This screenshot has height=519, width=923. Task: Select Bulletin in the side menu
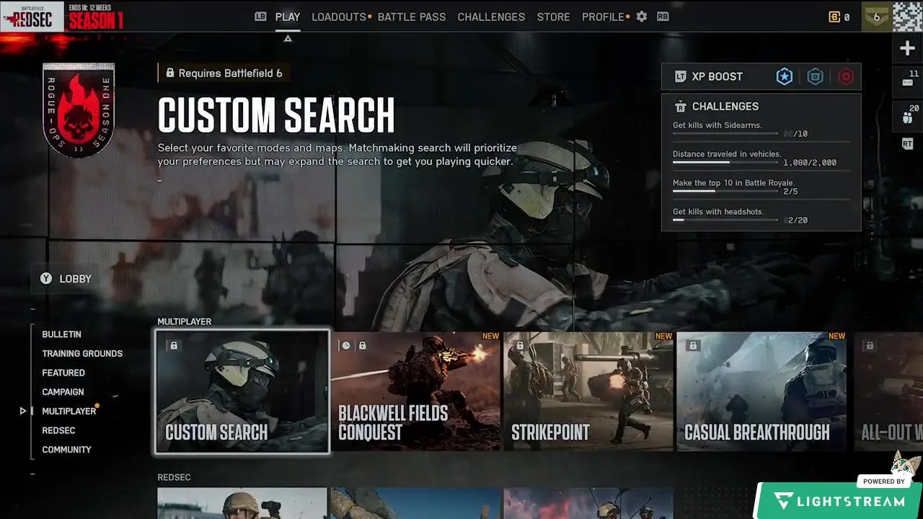tap(61, 334)
